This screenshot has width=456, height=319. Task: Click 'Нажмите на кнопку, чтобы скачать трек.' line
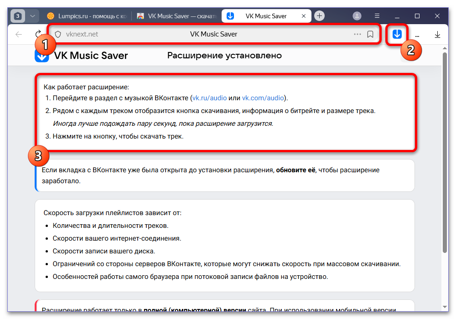pos(118,136)
